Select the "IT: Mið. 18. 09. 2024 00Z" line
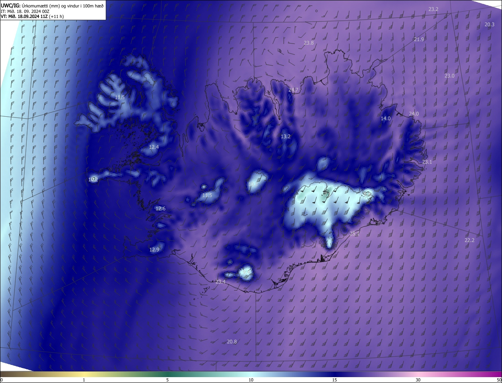Viewport: 502px width, 383px height. coord(25,11)
